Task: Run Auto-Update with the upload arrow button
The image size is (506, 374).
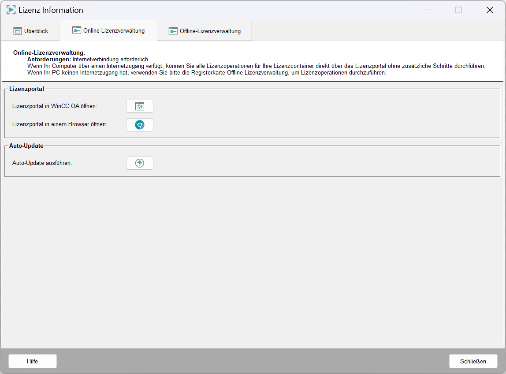Action: [x=139, y=163]
